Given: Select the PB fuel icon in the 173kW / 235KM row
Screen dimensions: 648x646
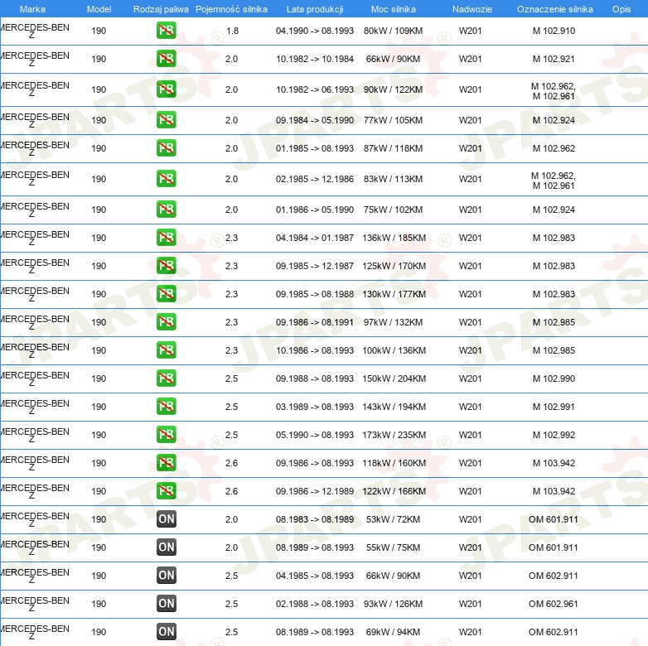Looking at the screenshot, I should pos(167,435).
